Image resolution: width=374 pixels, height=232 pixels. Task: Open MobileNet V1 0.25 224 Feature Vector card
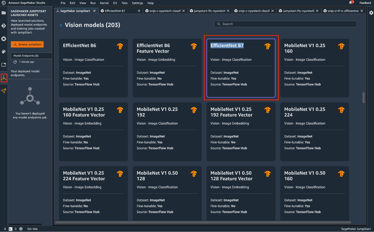[93, 193]
